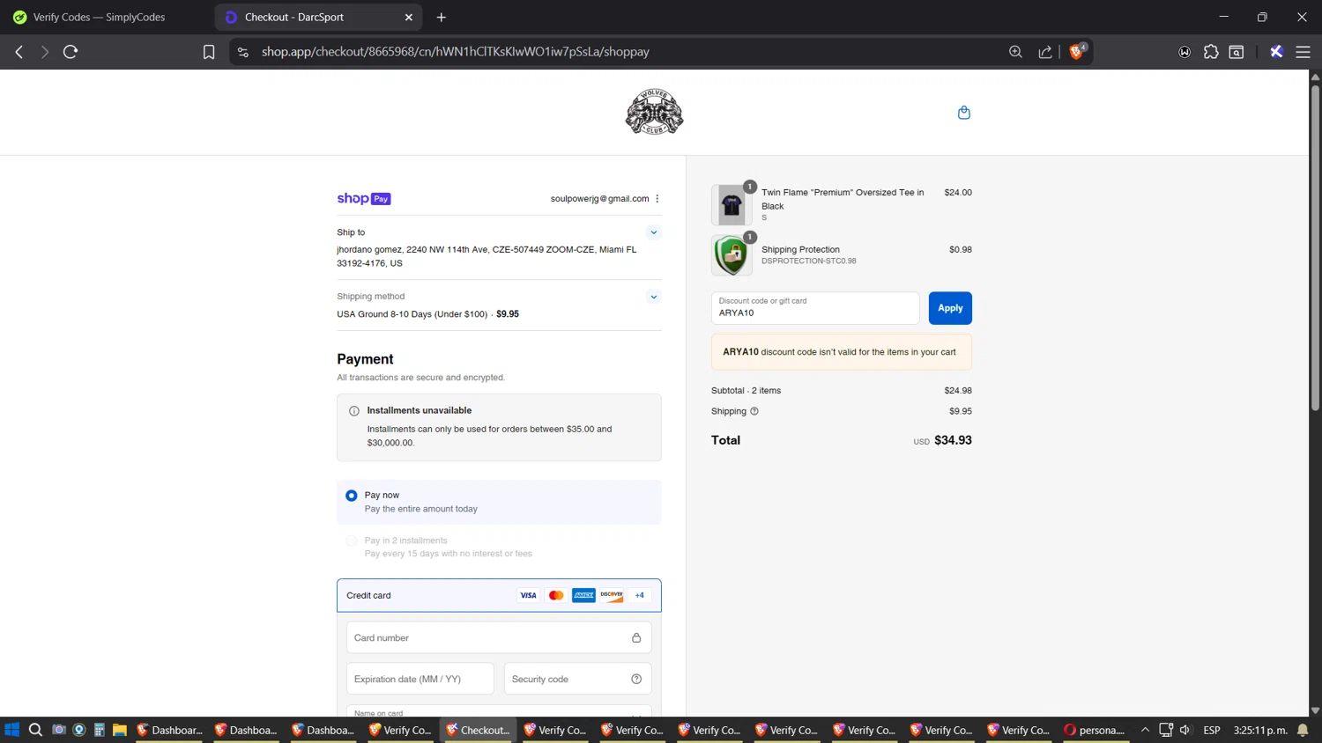Open the Extensions puzzle-piece menu

pos(1211,52)
